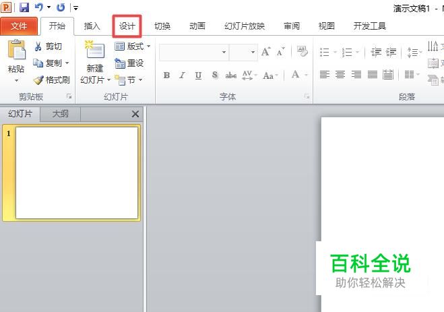Toggle italic formatting
Viewport: 444px width, 312px height.
pyautogui.click(x=183, y=75)
